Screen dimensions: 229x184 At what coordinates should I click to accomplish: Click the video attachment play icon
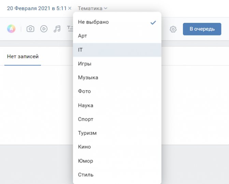(44, 29)
